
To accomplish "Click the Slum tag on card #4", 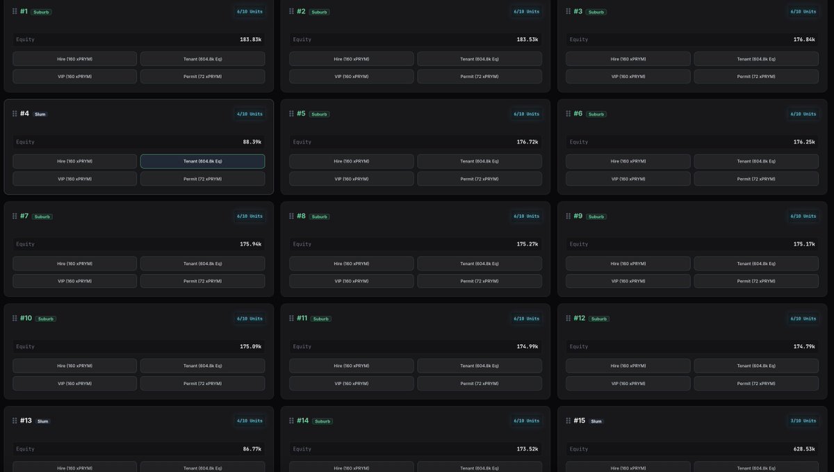I will click(x=40, y=114).
